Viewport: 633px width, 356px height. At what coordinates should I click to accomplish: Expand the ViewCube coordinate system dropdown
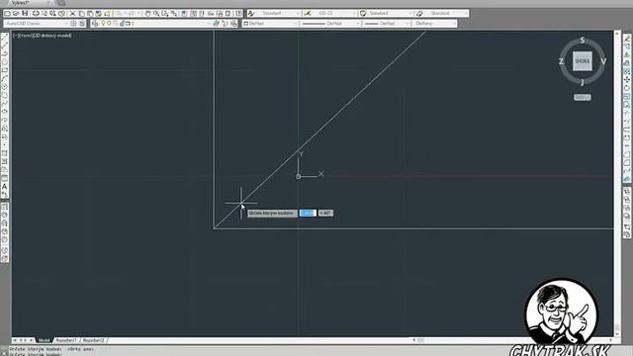pyautogui.click(x=583, y=97)
